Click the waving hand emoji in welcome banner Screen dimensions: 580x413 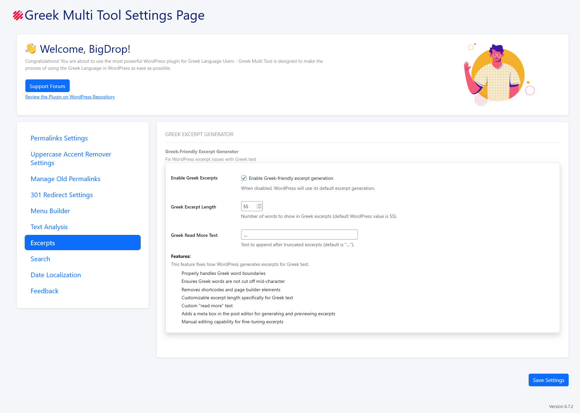point(31,49)
